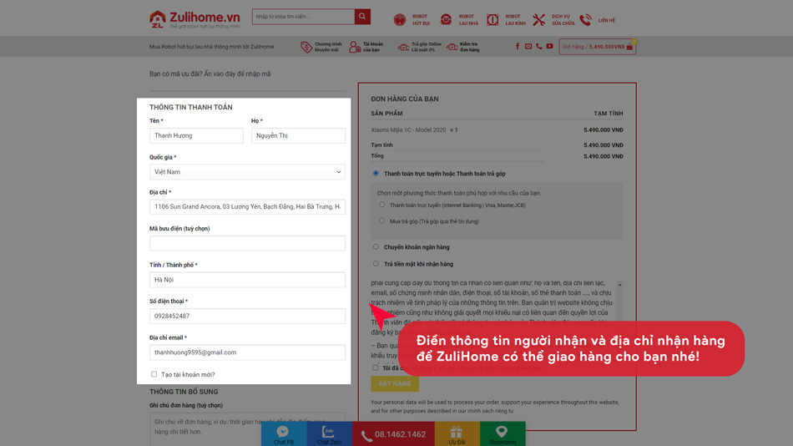The height and width of the screenshot is (446, 793).
Task: Tick the Tạo tài khoản mới checkbox
Action: click(x=154, y=374)
